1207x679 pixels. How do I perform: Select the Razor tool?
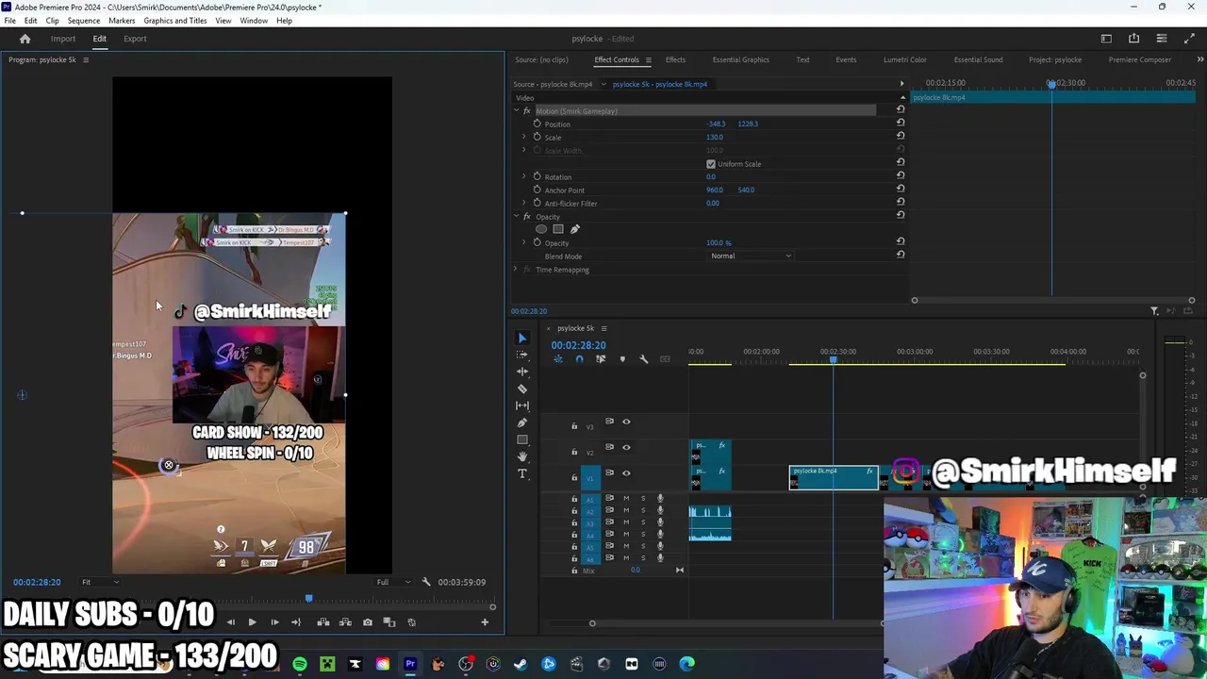522,389
